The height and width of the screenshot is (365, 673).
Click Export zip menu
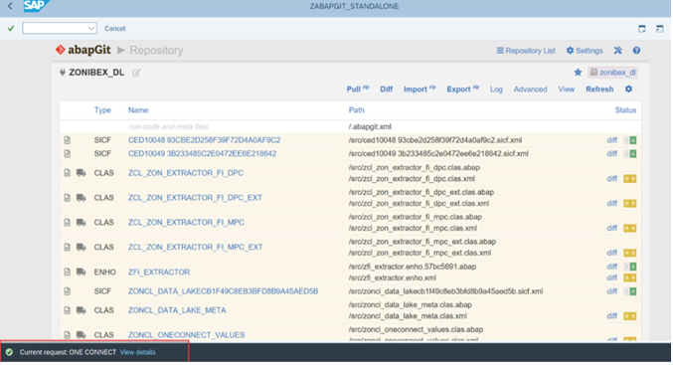pyautogui.click(x=462, y=89)
